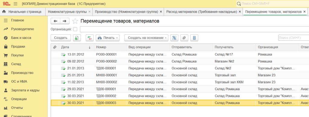Screen dimensions: 309x117
Task: Open the Печать dropdown button
Action: [108, 38]
